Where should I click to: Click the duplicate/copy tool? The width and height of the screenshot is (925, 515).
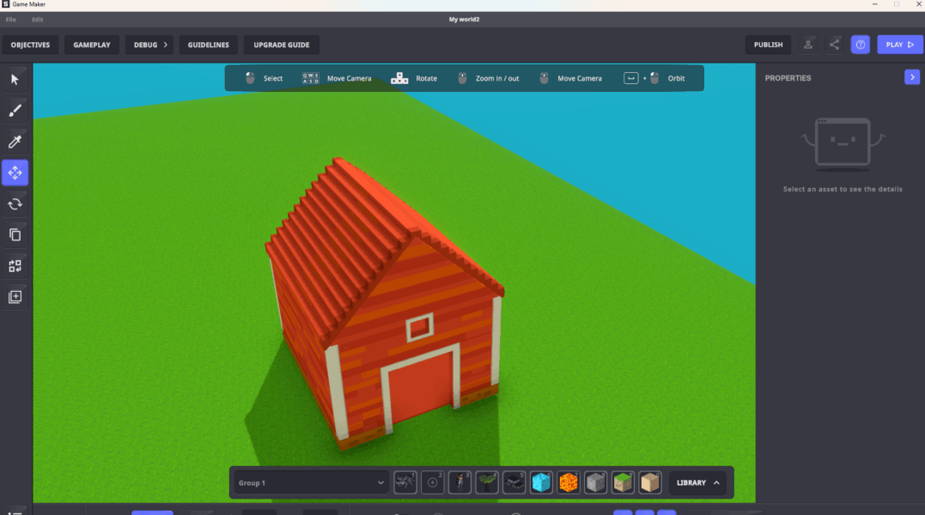[x=15, y=234]
